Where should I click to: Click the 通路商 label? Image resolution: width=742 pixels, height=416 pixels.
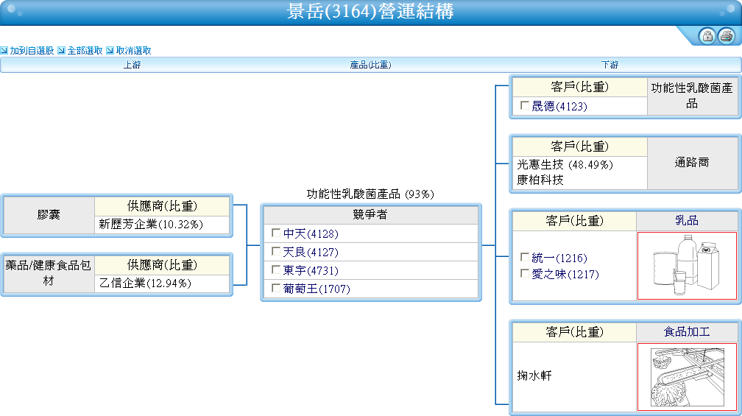tap(692, 163)
